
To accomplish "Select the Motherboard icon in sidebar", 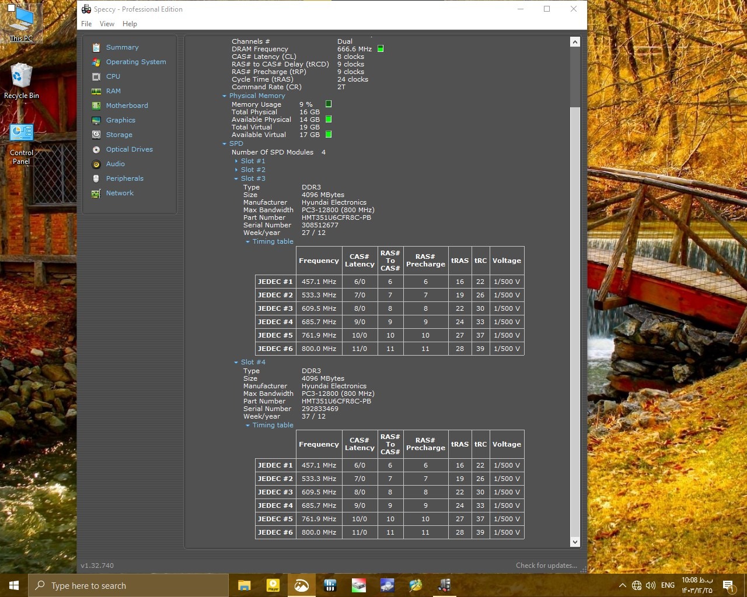I will (96, 106).
